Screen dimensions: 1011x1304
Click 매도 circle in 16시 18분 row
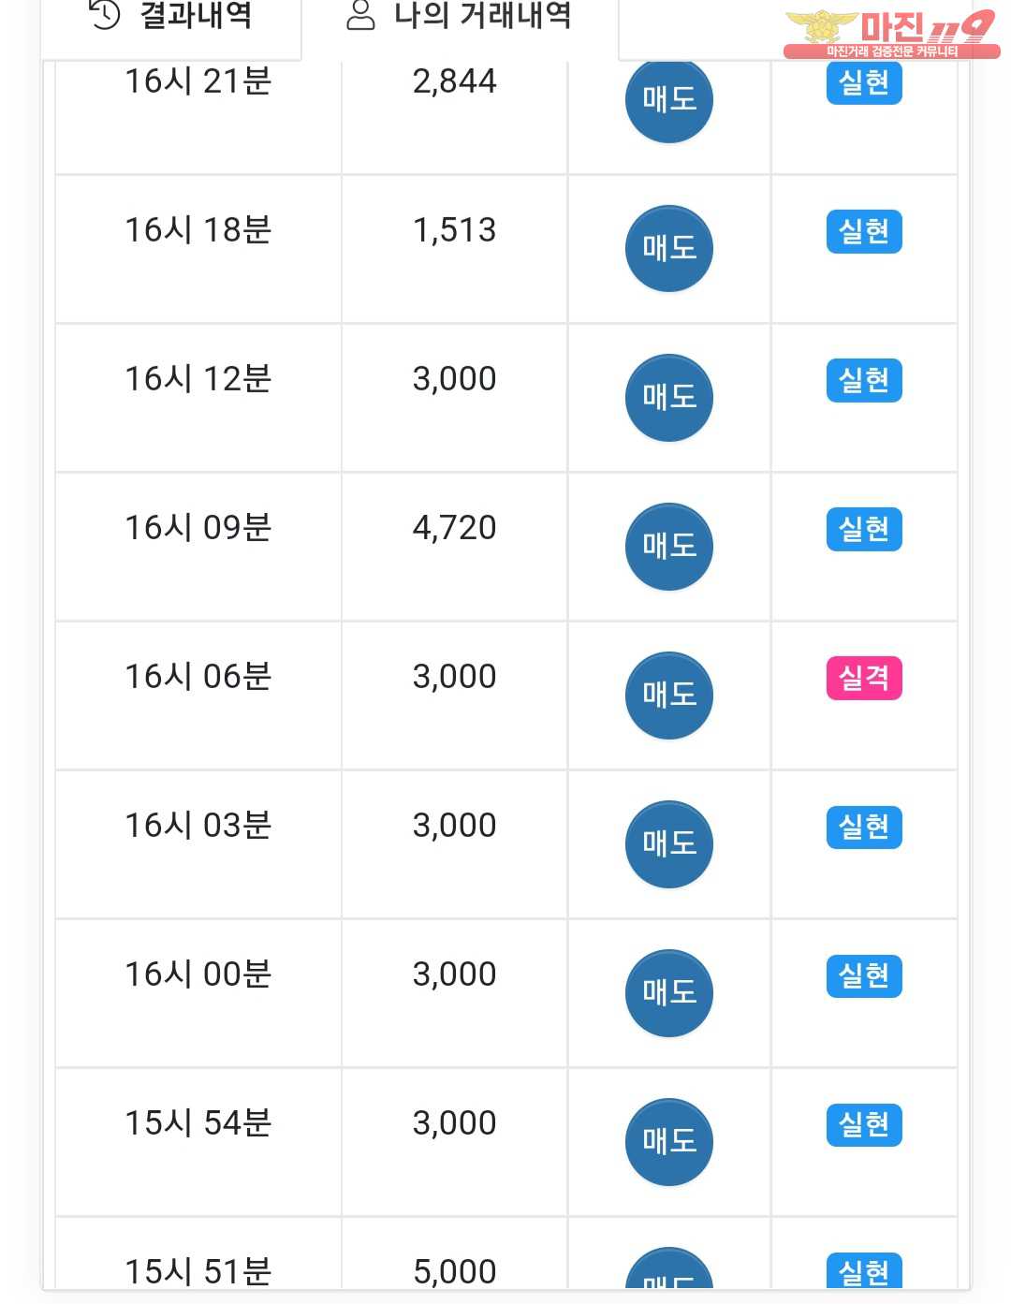click(x=669, y=248)
